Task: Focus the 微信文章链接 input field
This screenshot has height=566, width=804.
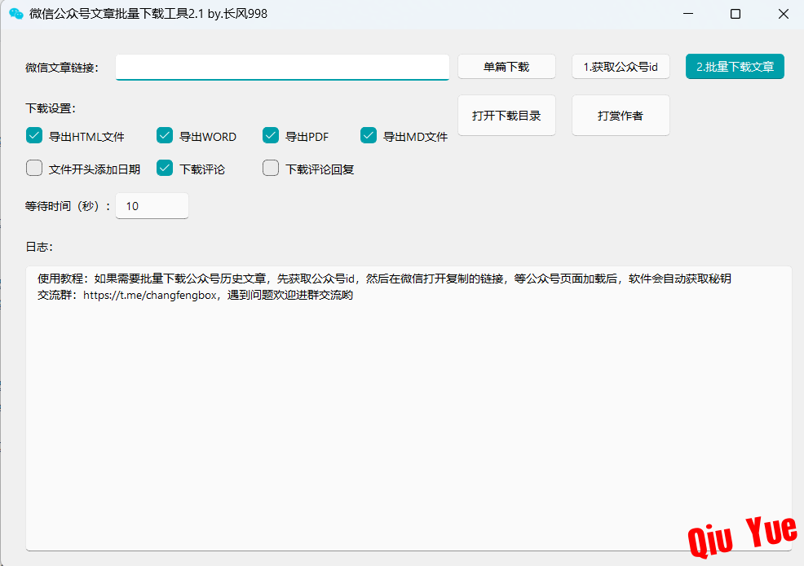Action: point(282,67)
